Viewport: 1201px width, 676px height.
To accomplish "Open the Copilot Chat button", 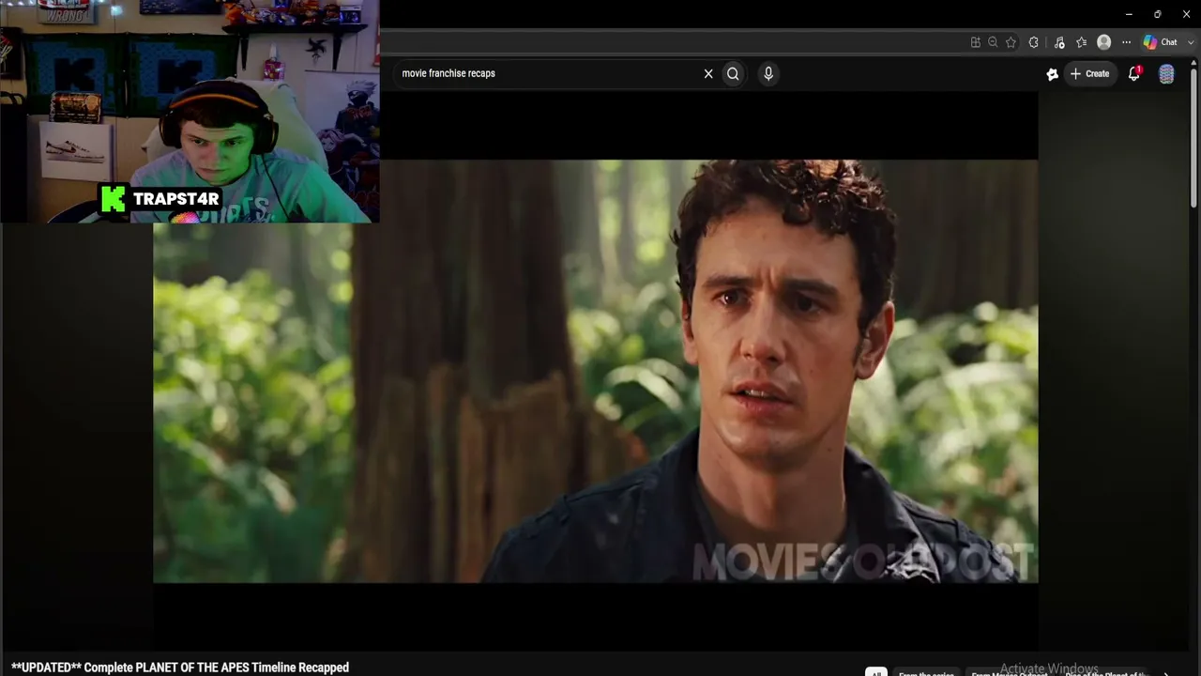I will click(x=1161, y=42).
